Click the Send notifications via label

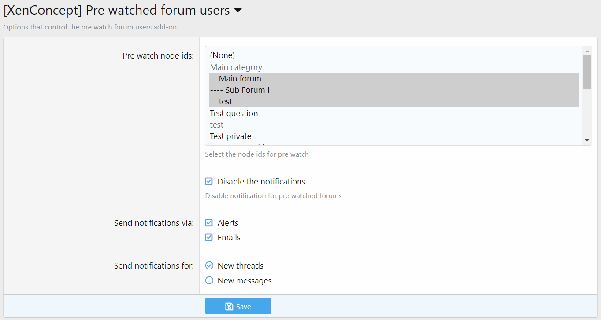pyautogui.click(x=154, y=223)
